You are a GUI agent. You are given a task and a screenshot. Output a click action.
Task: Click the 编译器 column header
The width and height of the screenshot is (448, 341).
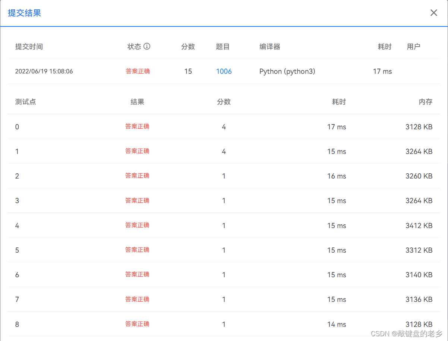[x=269, y=46]
